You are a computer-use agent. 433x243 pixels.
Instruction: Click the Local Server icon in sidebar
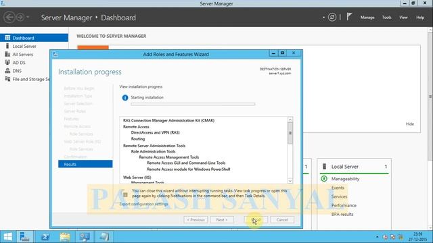click(x=7, y=46)
